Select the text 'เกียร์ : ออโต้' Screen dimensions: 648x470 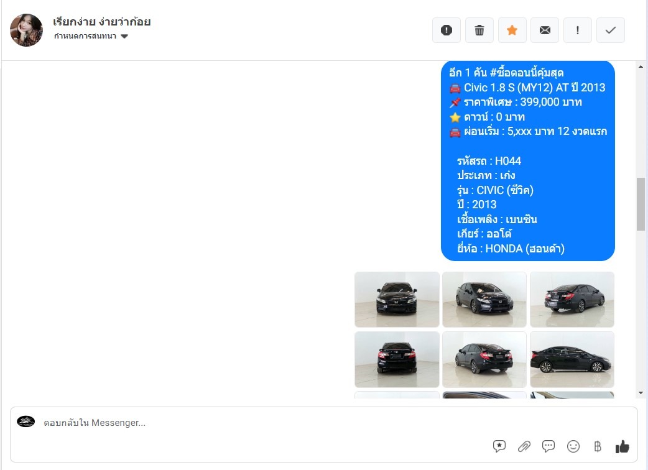point(484,234)
